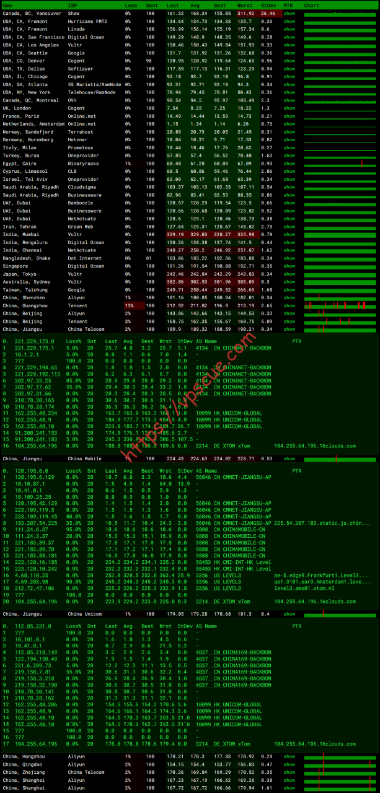Open show for Bangladesh, Dhaka row
Image resolution: width=380 pixels, height=793 pixels.
click(x=289, y=258)
